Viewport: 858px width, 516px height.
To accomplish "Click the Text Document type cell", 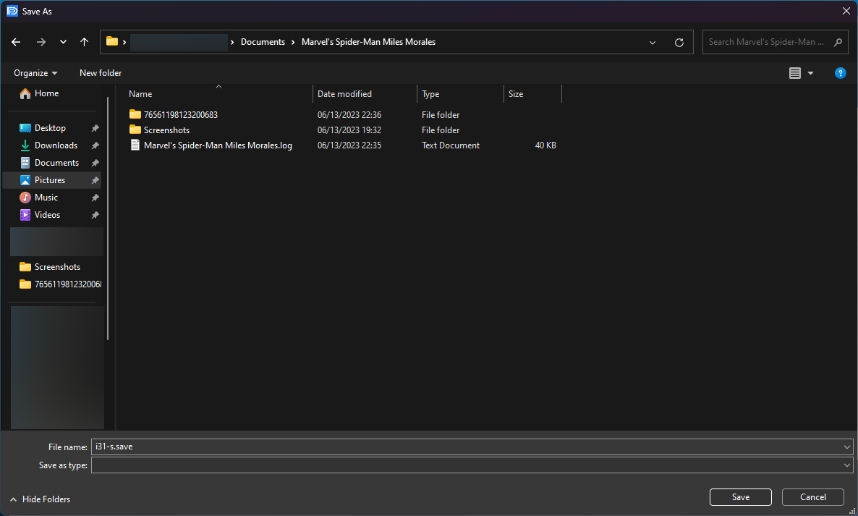I will (450, 145).
